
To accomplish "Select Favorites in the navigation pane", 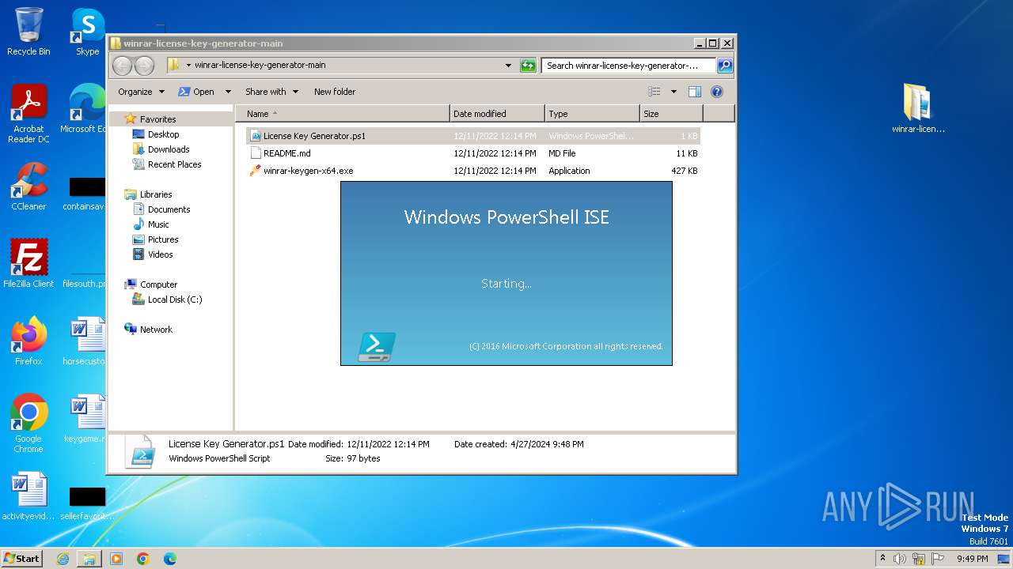I will point(157,119).
